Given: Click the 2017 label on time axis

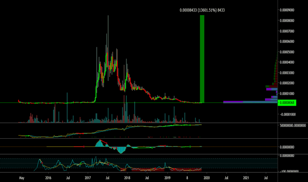Looking at the screenshot, I should (x=88, y=178).
